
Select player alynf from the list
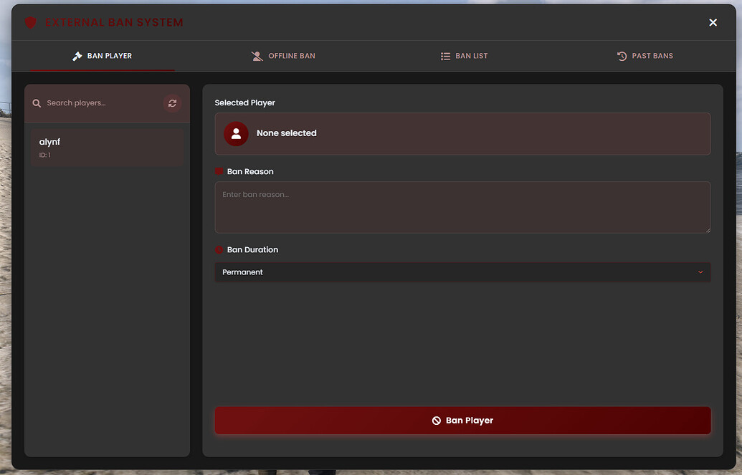point(106,147)
